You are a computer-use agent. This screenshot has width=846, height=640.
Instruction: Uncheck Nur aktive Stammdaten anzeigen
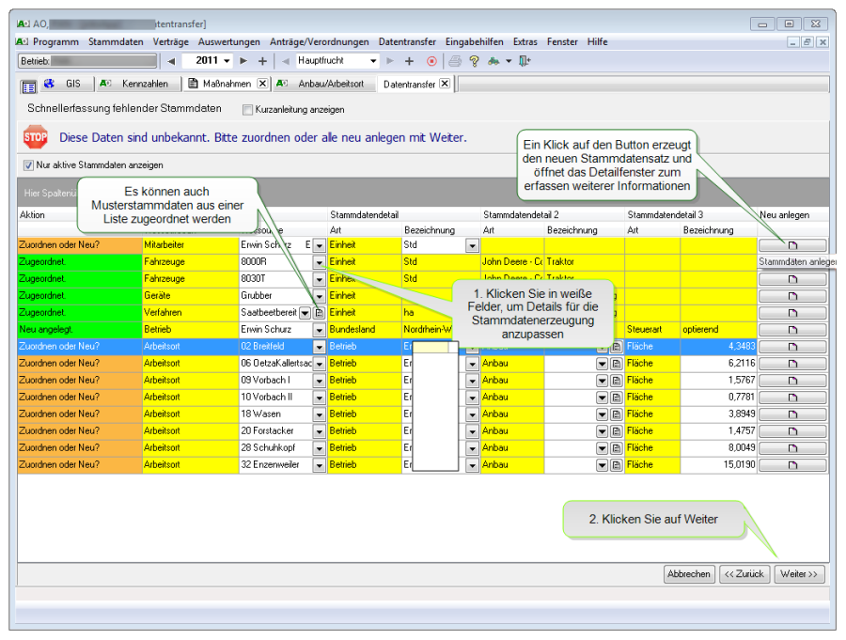point(28,165)
